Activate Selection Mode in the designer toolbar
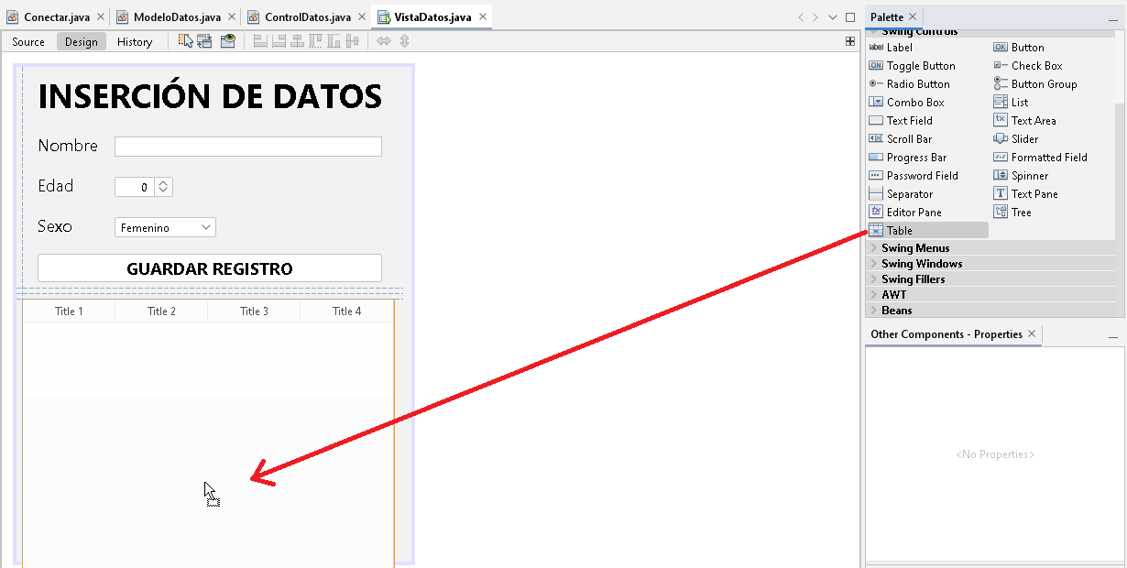The width and height of the screenshot is (1127, 568). click(x=186, y=41)
